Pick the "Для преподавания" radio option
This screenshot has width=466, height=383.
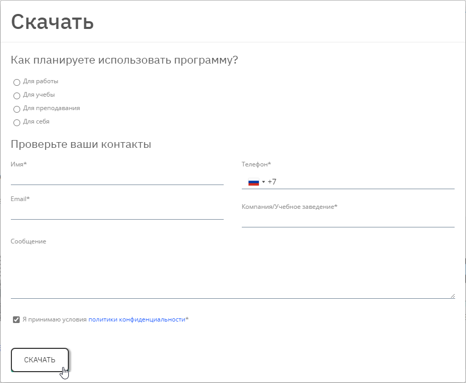coord(17,109)
